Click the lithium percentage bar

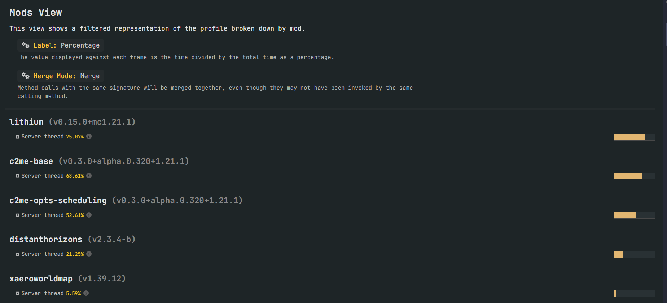(x=635, y=137)
